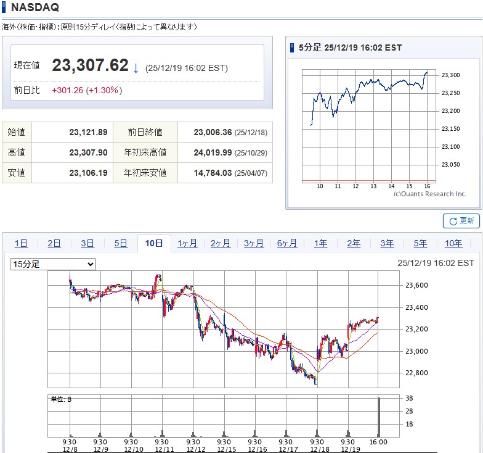Click the blue down arrow beside current price
The width and height of the screenshot is (483, 453).
click(x=136, y=67)
